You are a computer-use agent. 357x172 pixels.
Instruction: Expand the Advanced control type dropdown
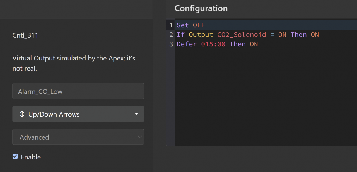[78, 137]
